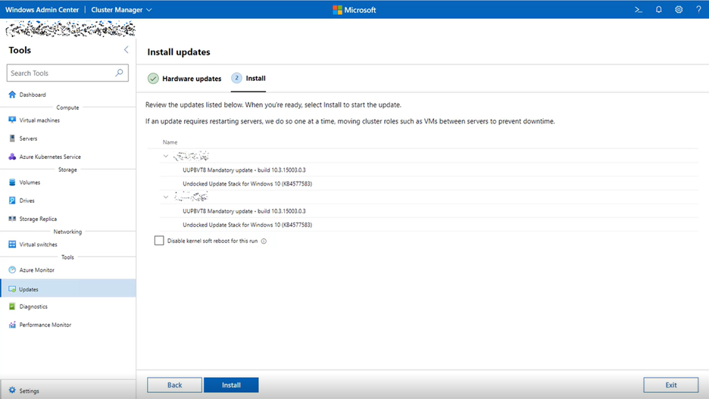Click the Install button
This screenshot has height=399, width=709.
[231, 385]
